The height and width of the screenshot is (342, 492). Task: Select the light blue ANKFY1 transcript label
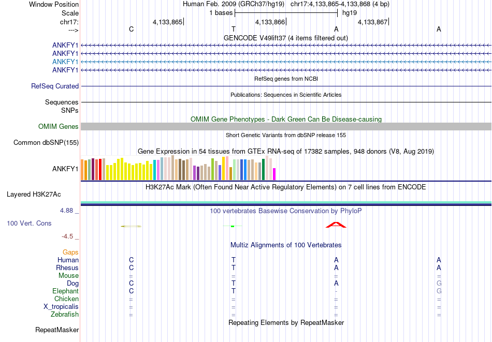click(65, 62)
